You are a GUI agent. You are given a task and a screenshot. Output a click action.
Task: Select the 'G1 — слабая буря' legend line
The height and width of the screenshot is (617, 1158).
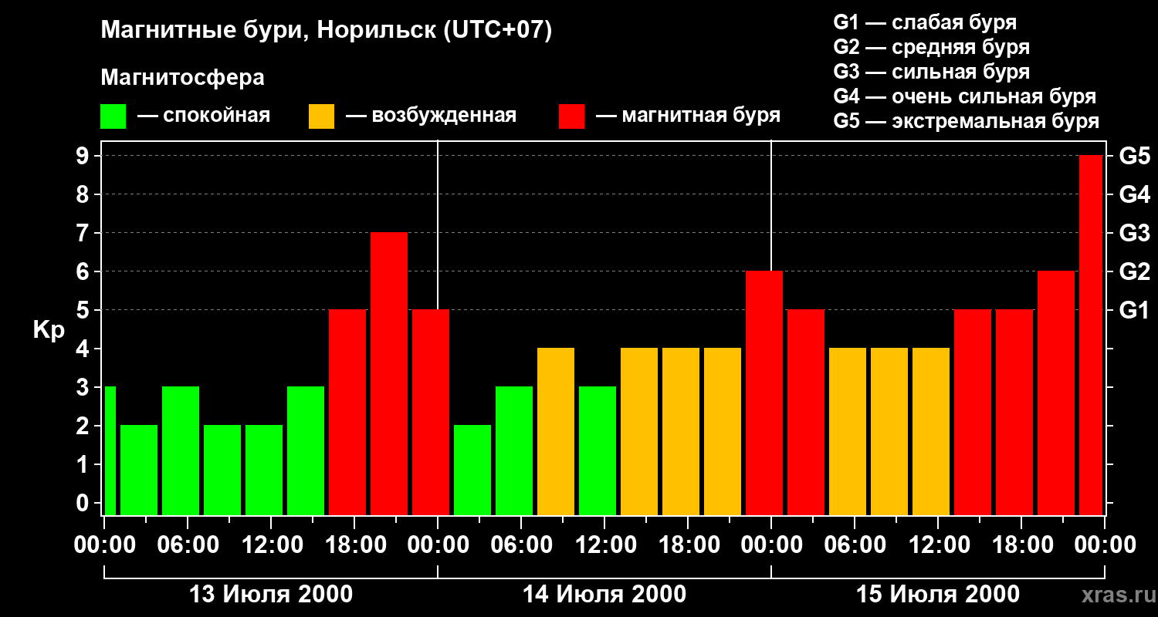point(925,22)
